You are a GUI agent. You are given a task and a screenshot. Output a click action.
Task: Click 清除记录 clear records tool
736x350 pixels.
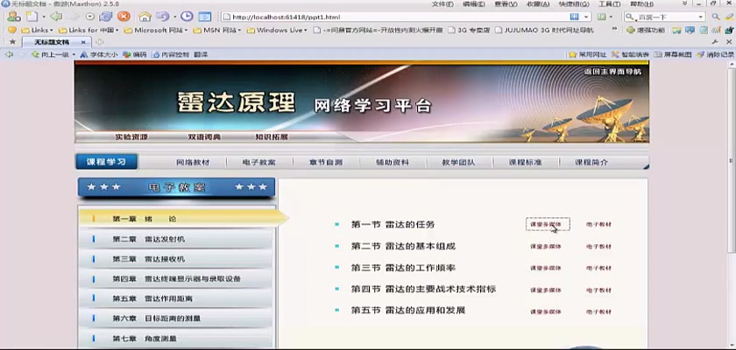coord(716,54)
